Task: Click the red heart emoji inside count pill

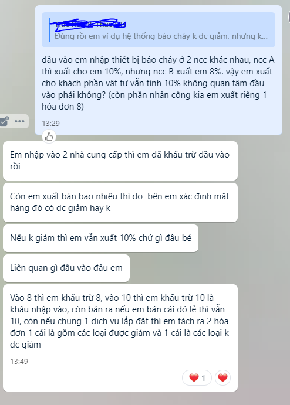Action: pos(194,378)
